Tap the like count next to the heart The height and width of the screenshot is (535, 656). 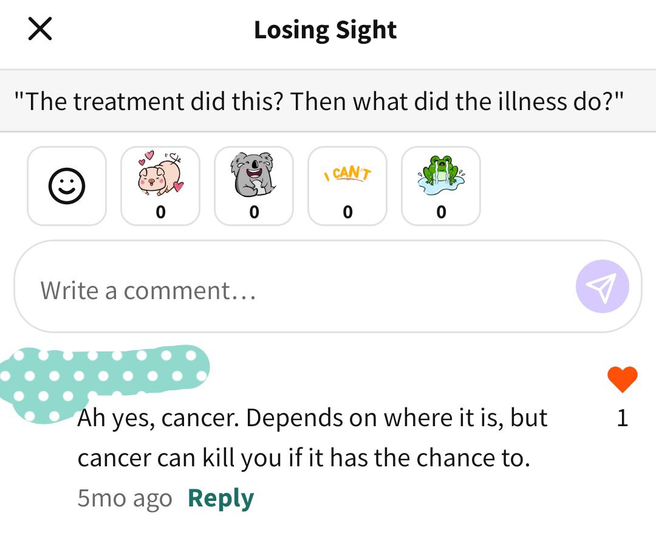pos(623,418)
